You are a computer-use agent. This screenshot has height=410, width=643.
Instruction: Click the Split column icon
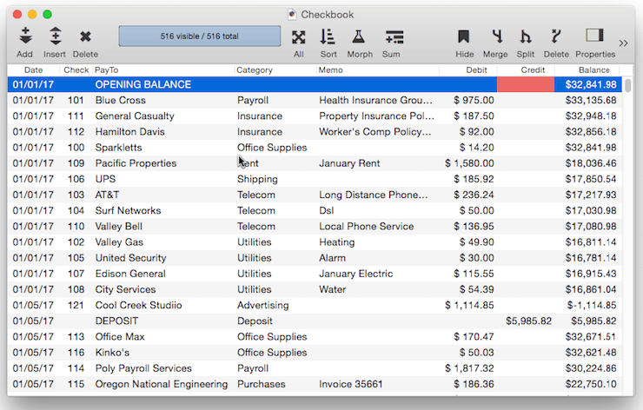[x=525, y=36]
